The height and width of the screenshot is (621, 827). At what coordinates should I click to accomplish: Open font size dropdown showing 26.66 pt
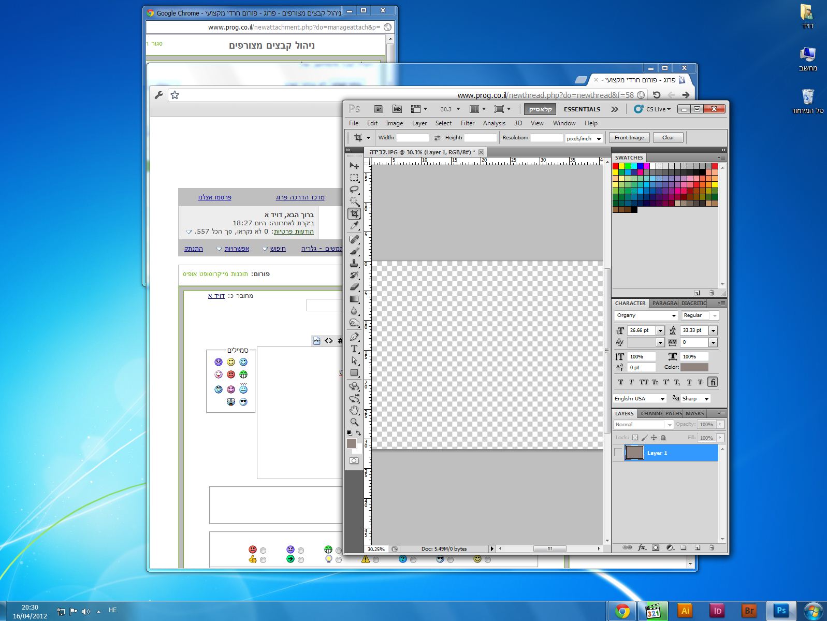660,330
